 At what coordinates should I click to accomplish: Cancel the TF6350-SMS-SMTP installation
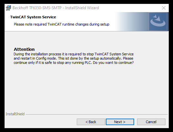pos(151,122)
